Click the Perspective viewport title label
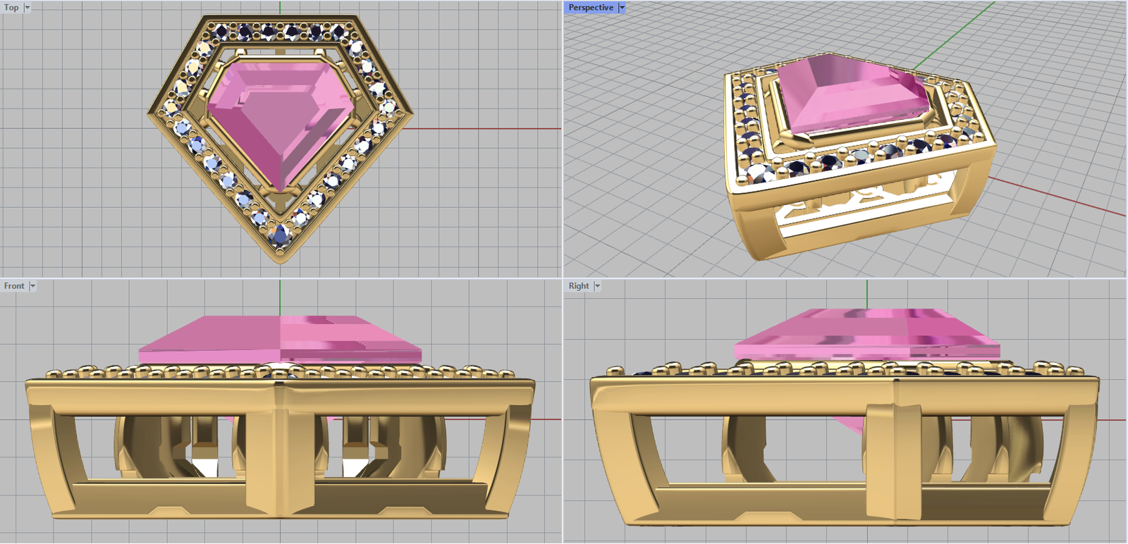The height and width of the screenshot is (544, 1128). pyautogui.click(x=591, y=8)
